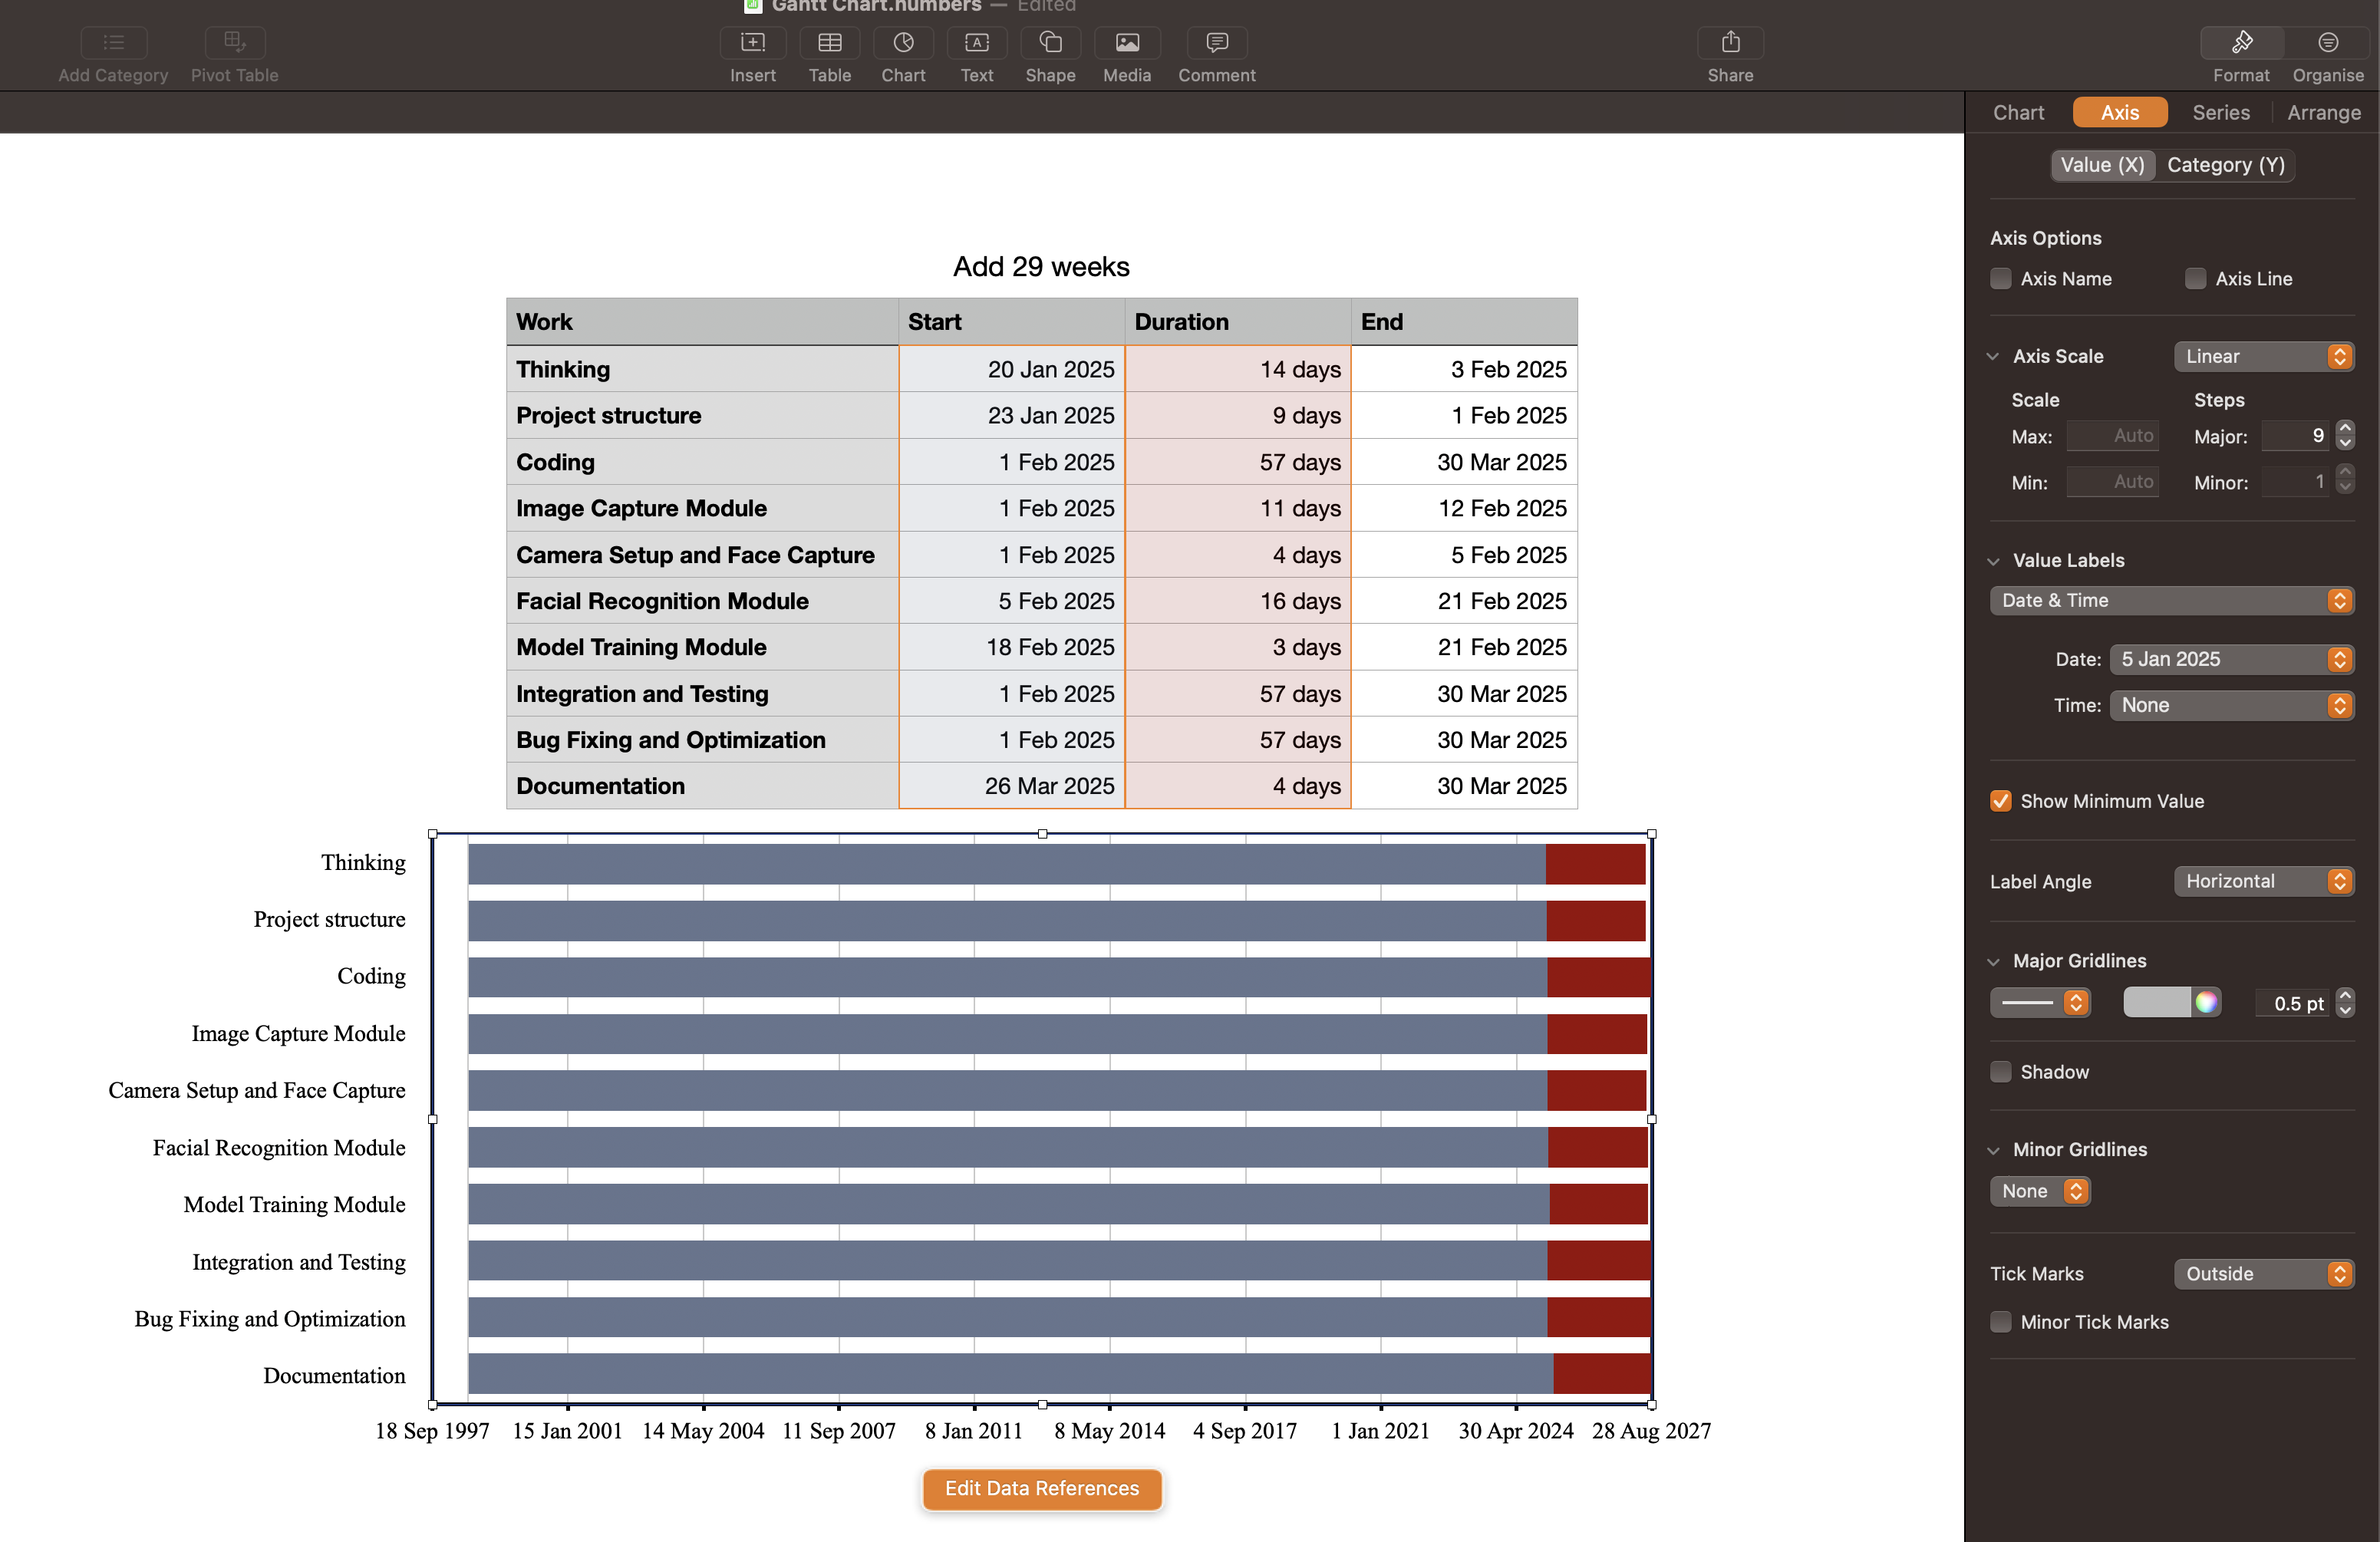This screenshot has height=1542, width=2380.
Task: Open the Tick Marks Outside dropdown
Action: (x=2263, y=1274)
